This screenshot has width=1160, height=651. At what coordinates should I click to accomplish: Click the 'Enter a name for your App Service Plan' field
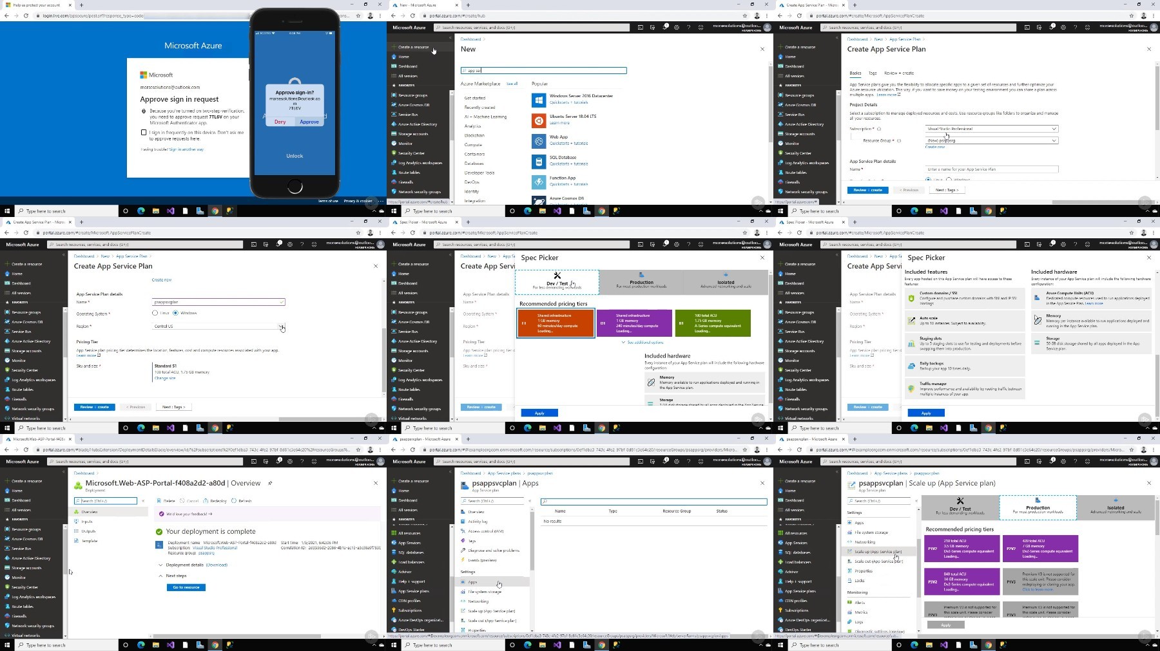[991, 169]
